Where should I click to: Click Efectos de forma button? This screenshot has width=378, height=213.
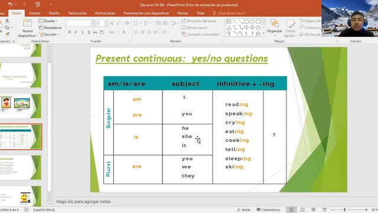pyautogui.click(x=310, y=34)
